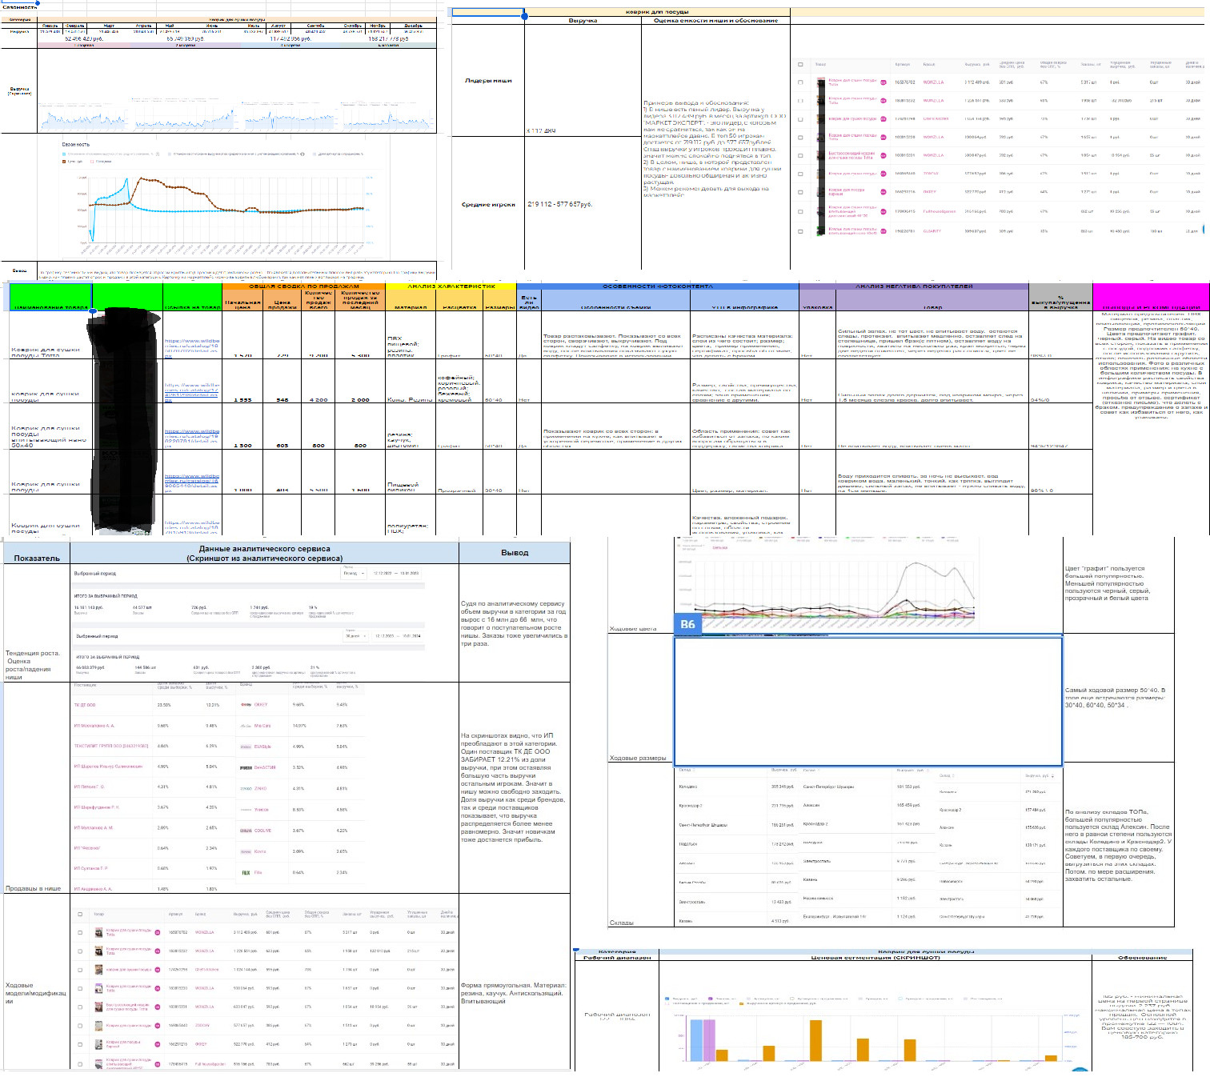Viewport: 1210px width, 1077px height.
Task: Select the ОБЩАЯ СВОДКА ПО ПРОДАЖАМ header
Action: pos(304,286)
